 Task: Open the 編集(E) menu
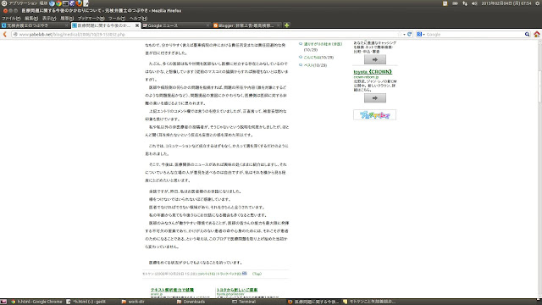tap(31, 19)
